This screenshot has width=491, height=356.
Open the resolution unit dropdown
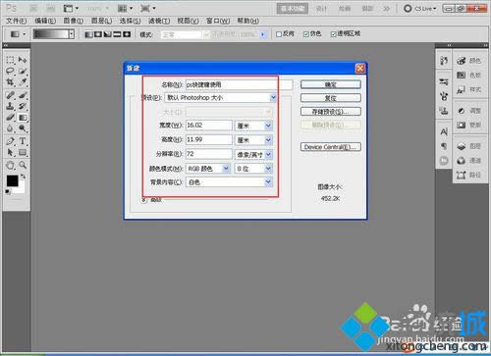tap(253, 154)
